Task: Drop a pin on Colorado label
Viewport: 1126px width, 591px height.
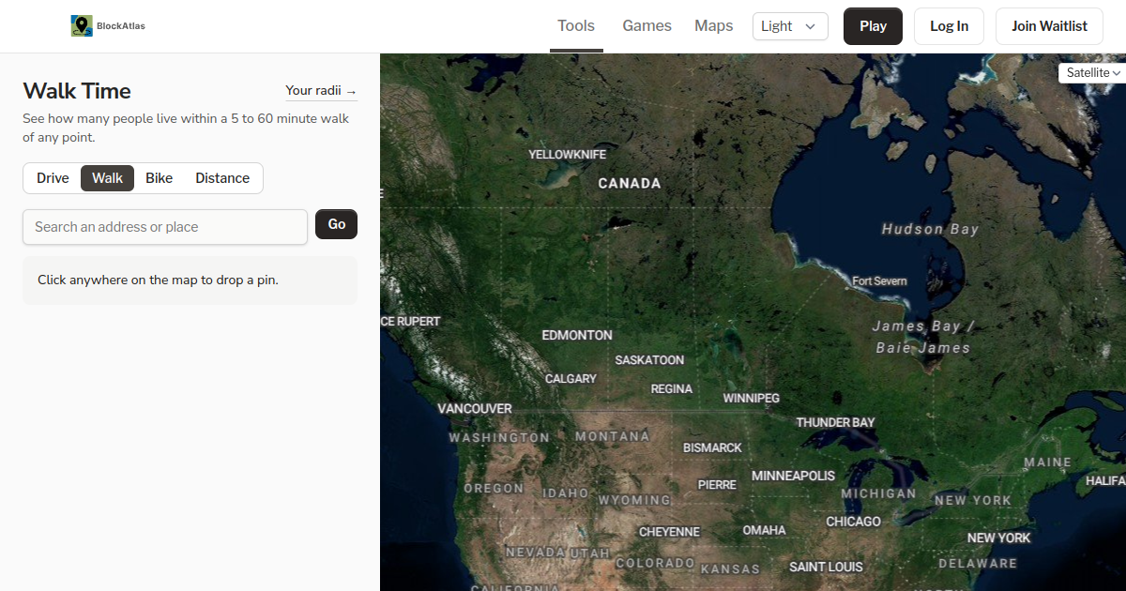Action: pyautogui.click(x=655, y=563)
